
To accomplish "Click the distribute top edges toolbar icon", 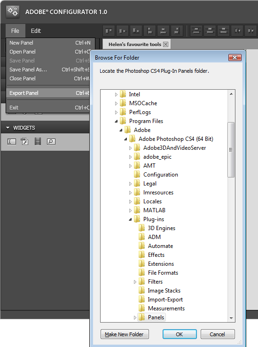I will tap(196, 31).
